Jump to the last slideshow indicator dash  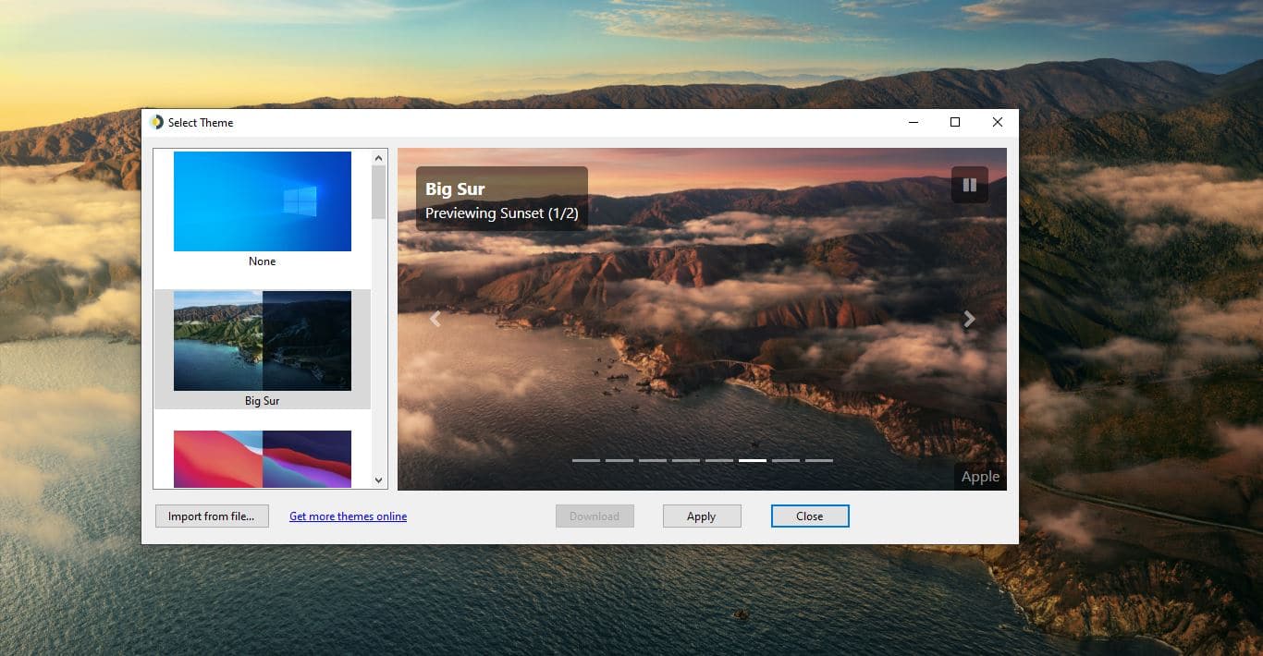point(819,460)
